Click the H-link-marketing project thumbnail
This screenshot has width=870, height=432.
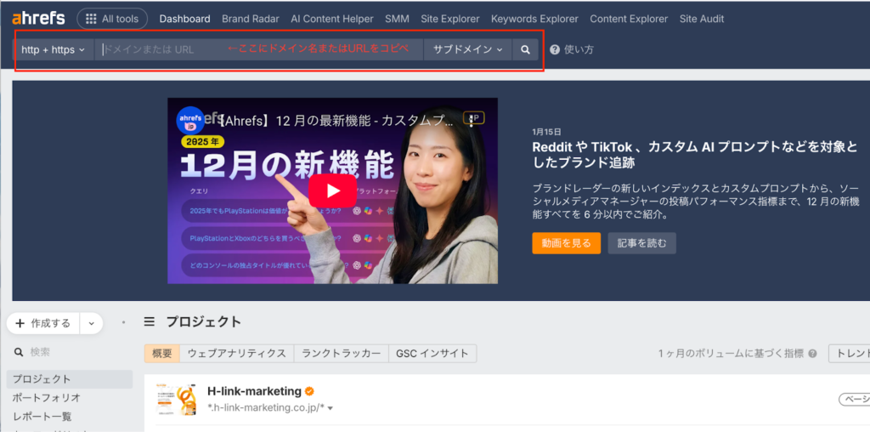coord(176,399)
